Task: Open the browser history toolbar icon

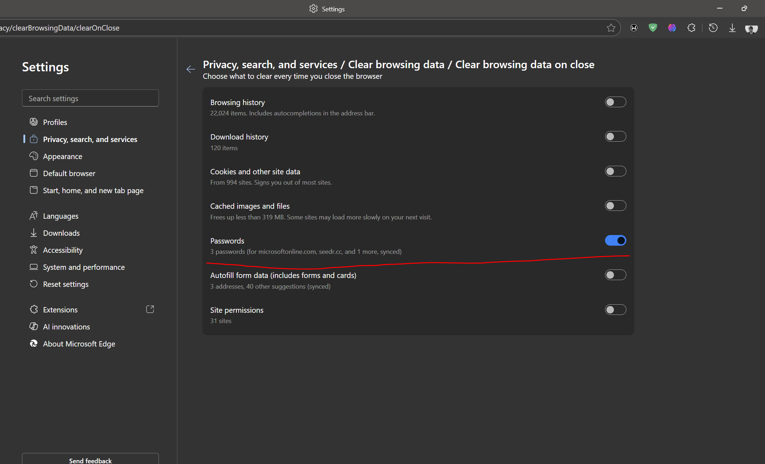Action: click(x=713, y=28)
